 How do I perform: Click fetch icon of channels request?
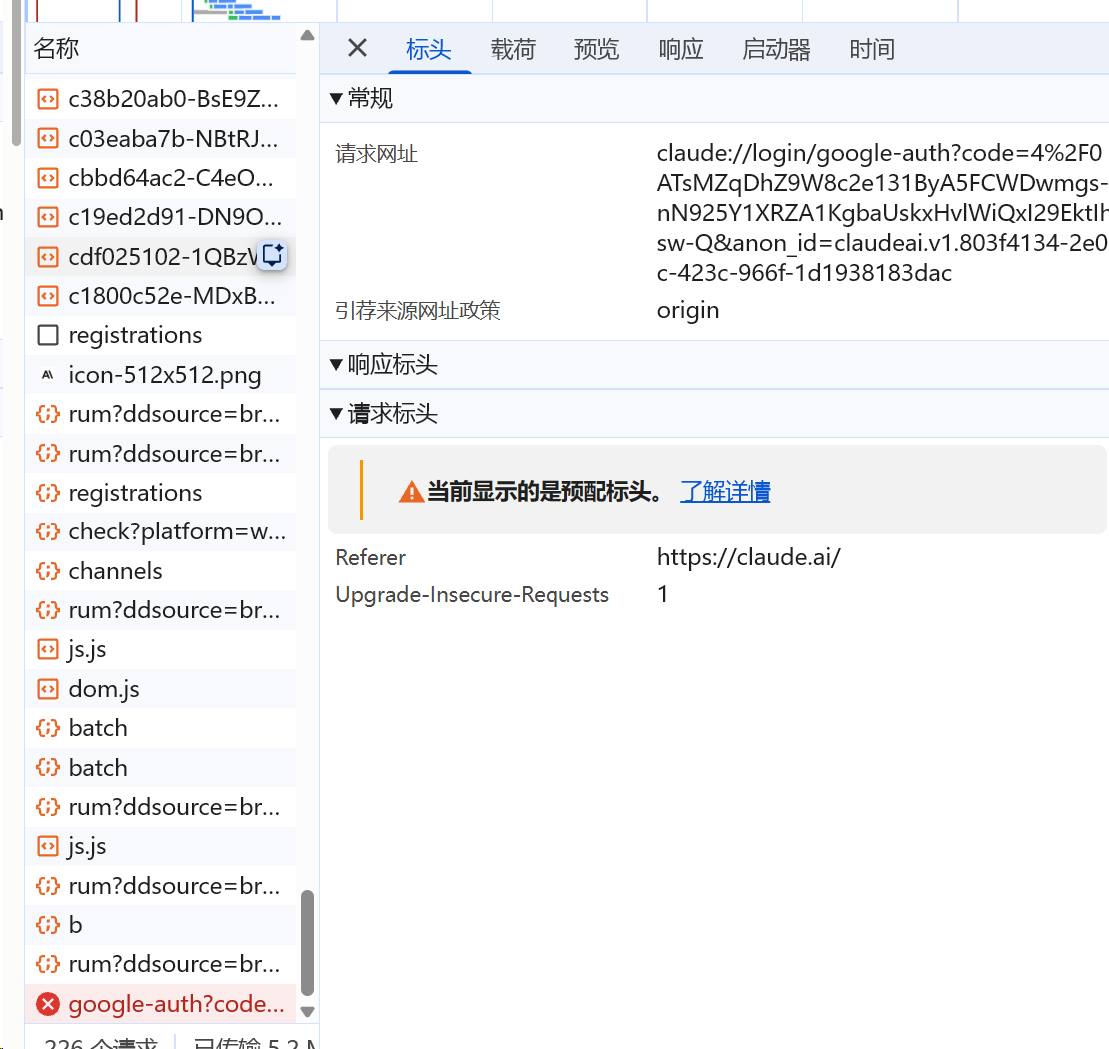[47, 570]
